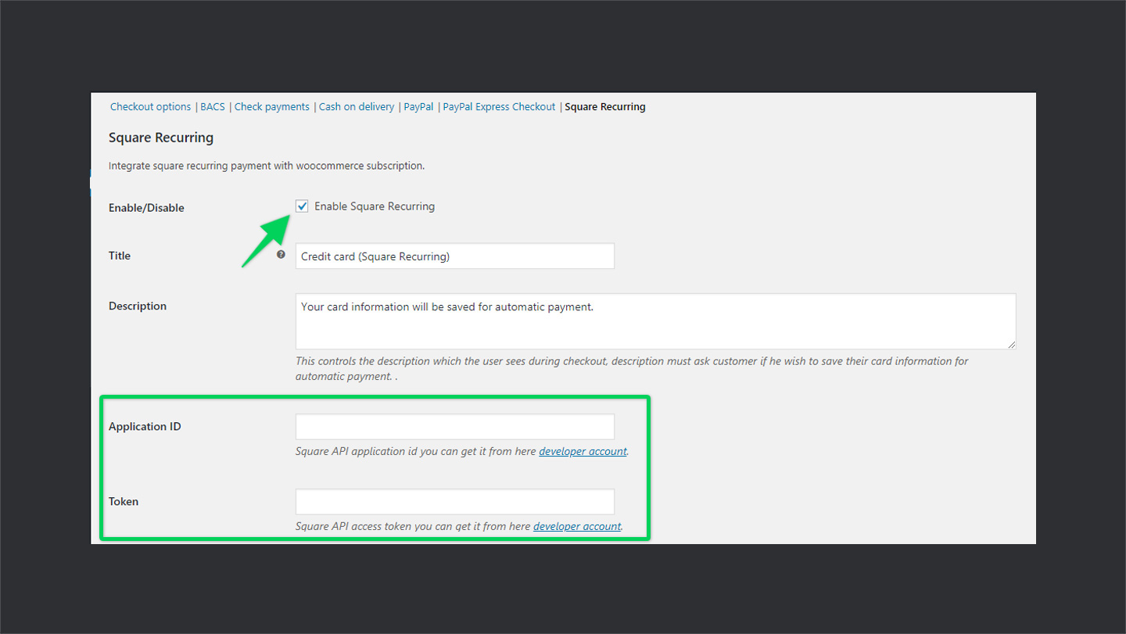The image size is (1126, 634).
Task: Open the Checkout options tab
Action: [150, 107]
